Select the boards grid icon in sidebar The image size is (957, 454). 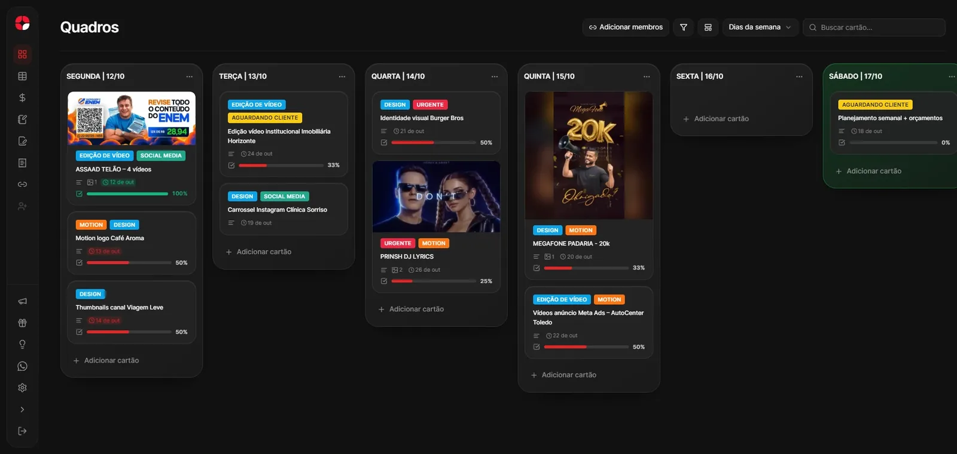pos(22,54)
